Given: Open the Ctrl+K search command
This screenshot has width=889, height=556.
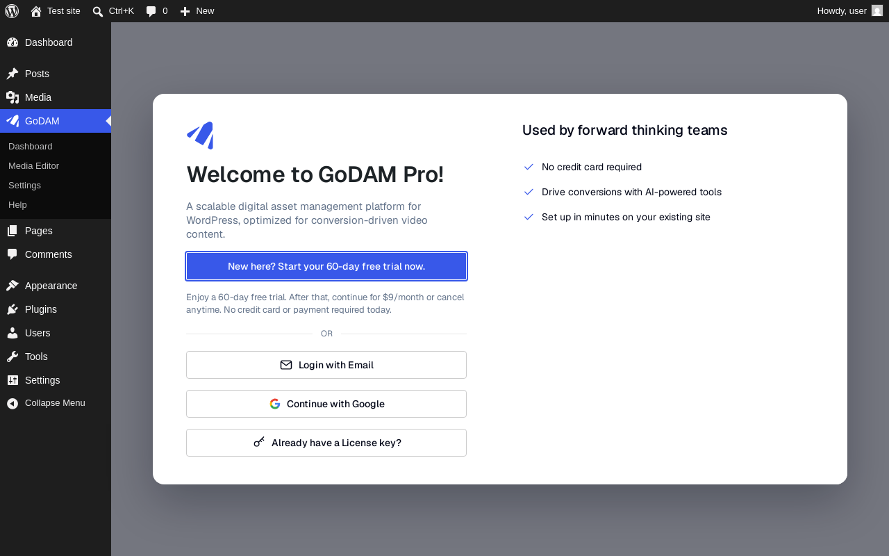Looking at the screenshot, I should [113, 11].
